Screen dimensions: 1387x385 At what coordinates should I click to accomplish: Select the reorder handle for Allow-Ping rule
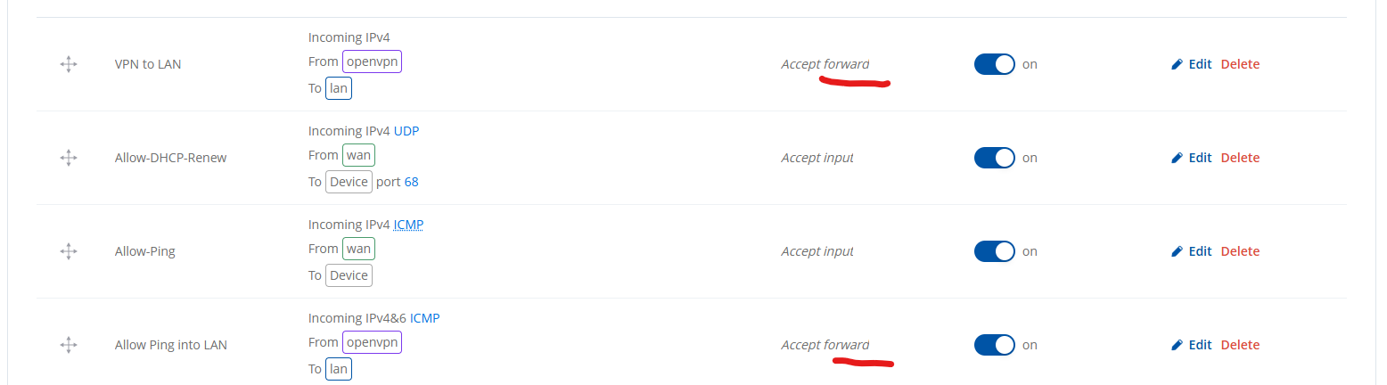[x=69, y=251]
